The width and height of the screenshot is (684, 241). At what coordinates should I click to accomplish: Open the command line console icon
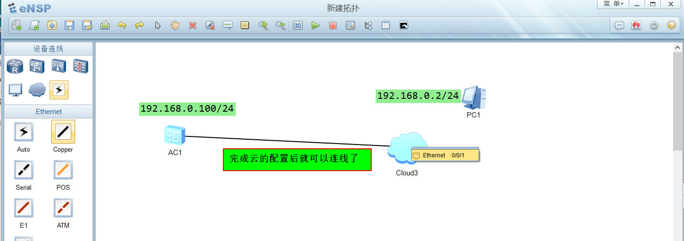(x=404, y=25)
